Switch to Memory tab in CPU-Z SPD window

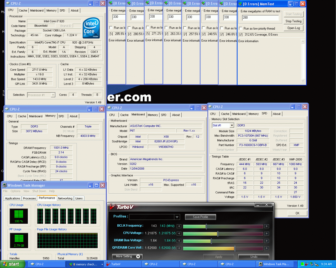click(254, 114)
